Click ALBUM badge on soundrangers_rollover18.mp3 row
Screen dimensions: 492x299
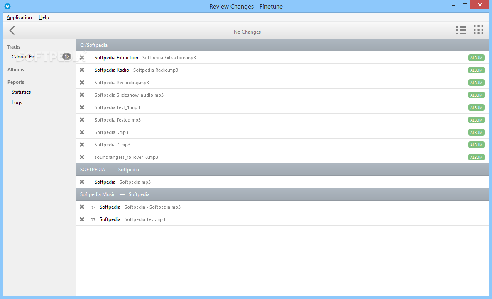click(476, 157)
